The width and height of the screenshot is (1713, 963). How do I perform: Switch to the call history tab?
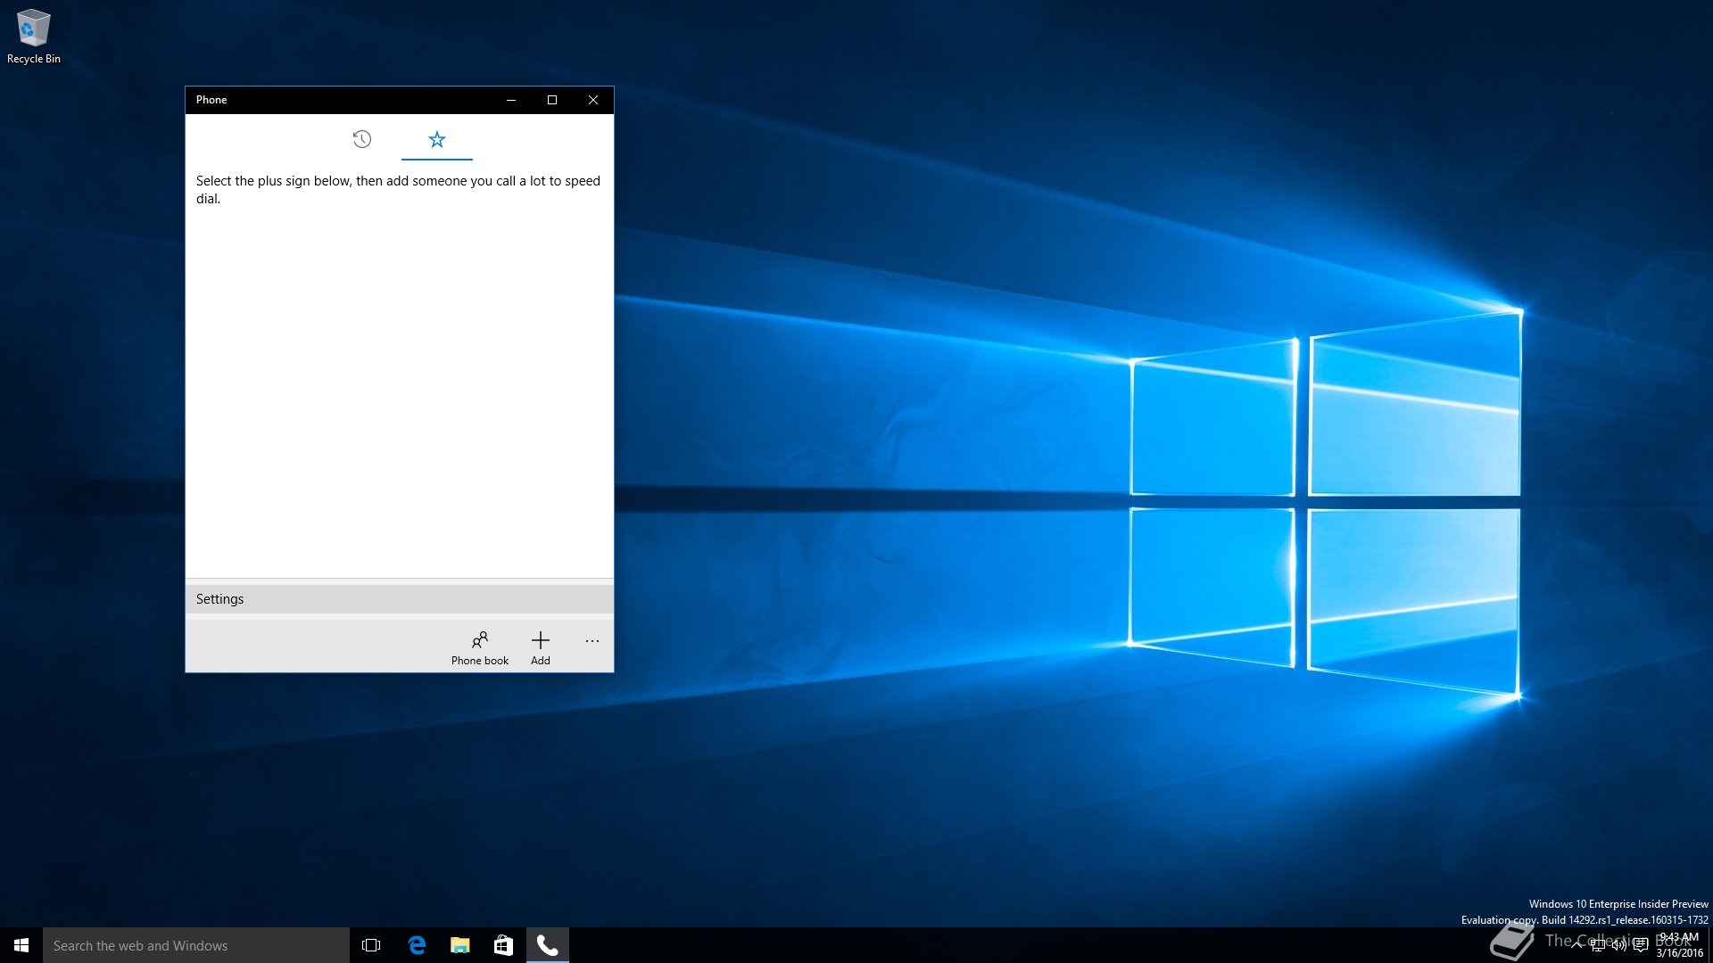[x=361, y=139]
